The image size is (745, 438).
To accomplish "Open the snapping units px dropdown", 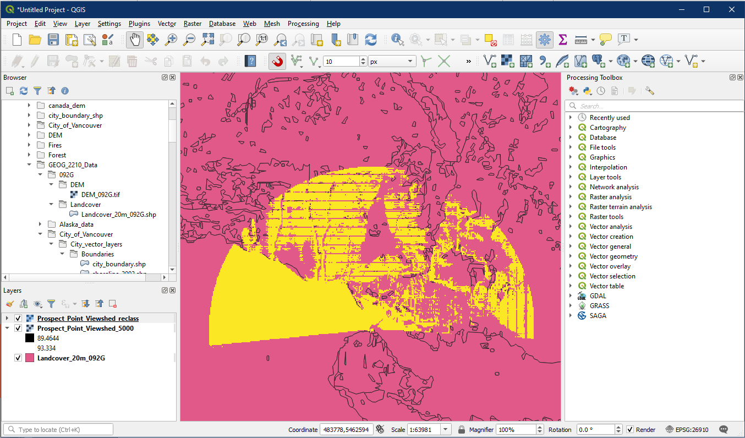I will [x=392, y=62].
